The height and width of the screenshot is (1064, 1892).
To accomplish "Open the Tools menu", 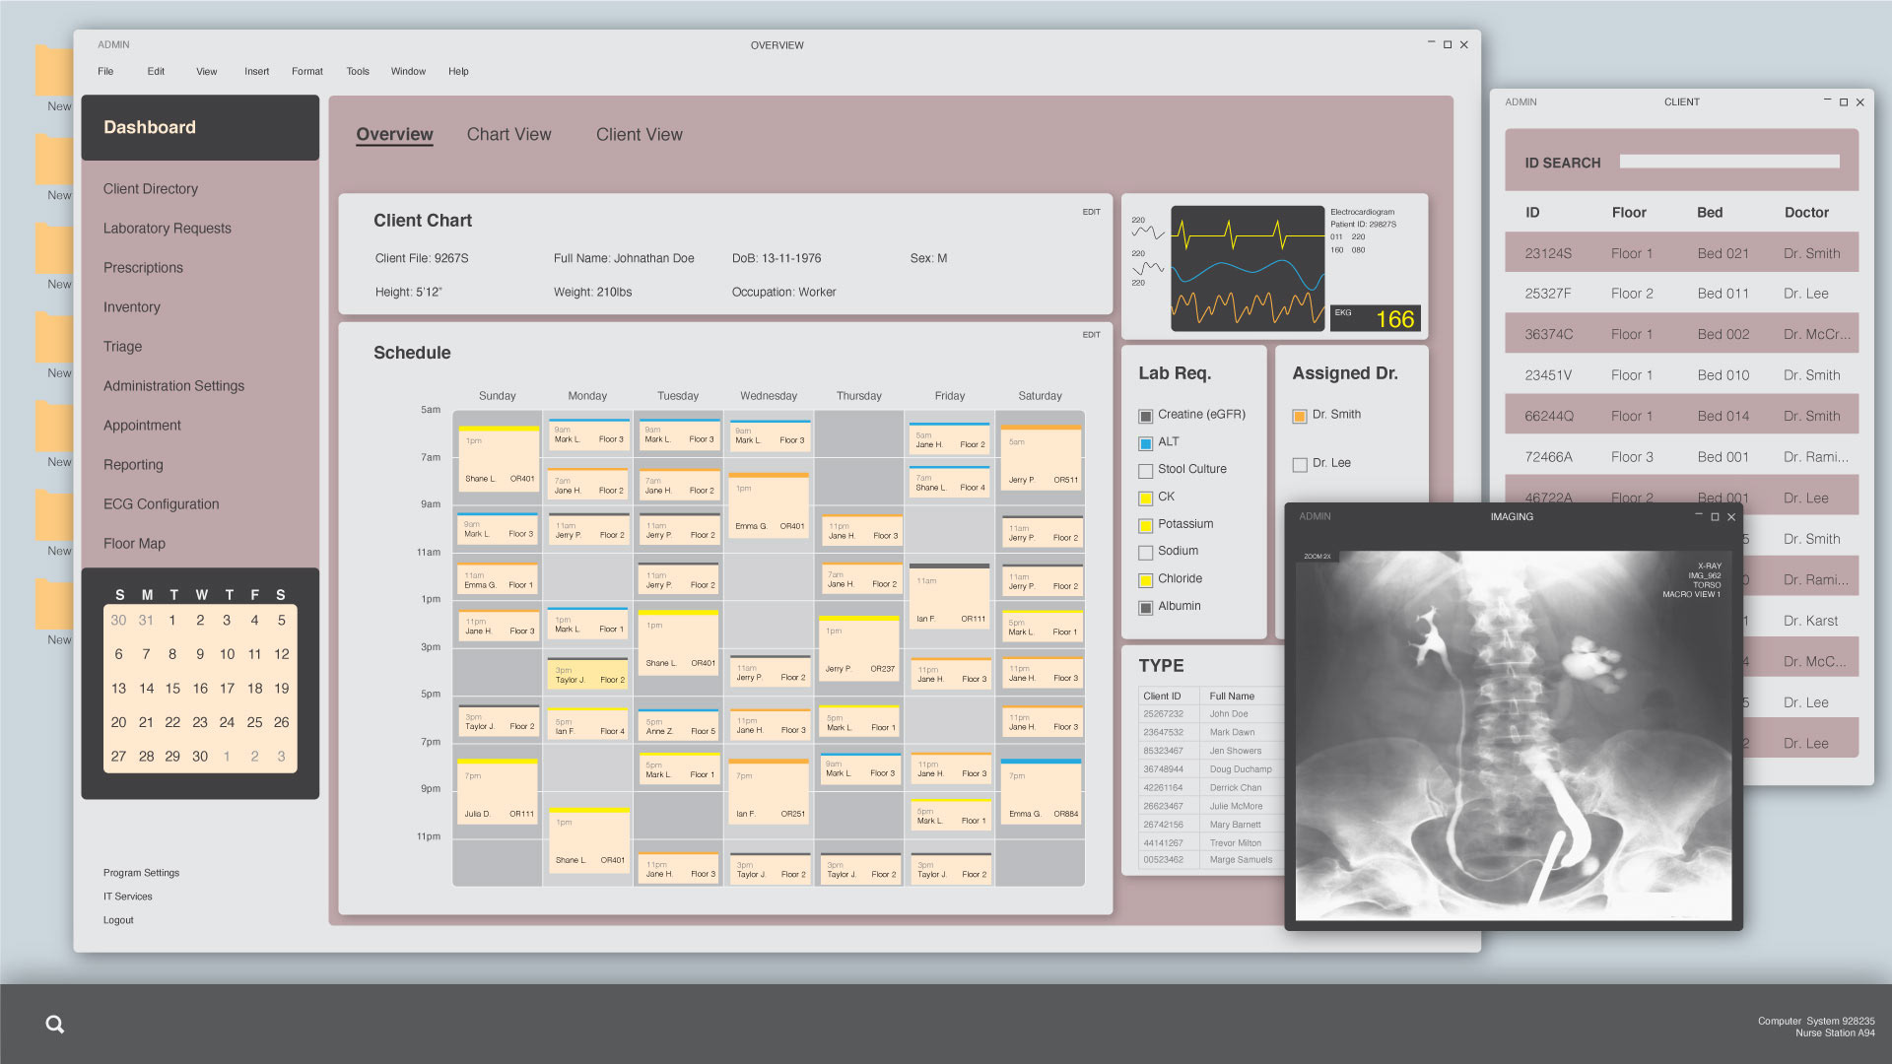I will (x=357, y=71).
